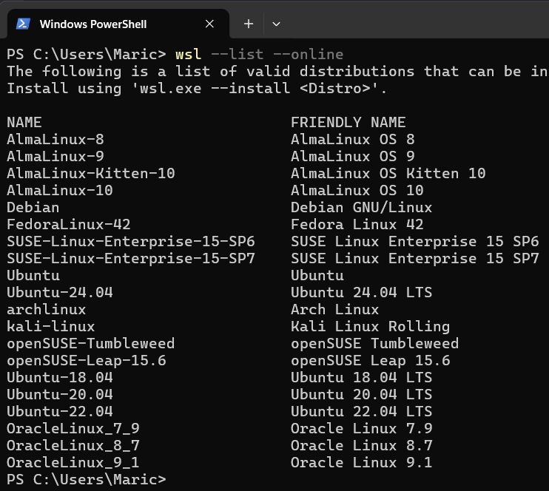Click 'SUSE-Linux-Enterprise-15-SP7' distribution name
The width and height of the screenshot is (549, 491).
pos(130,258)
